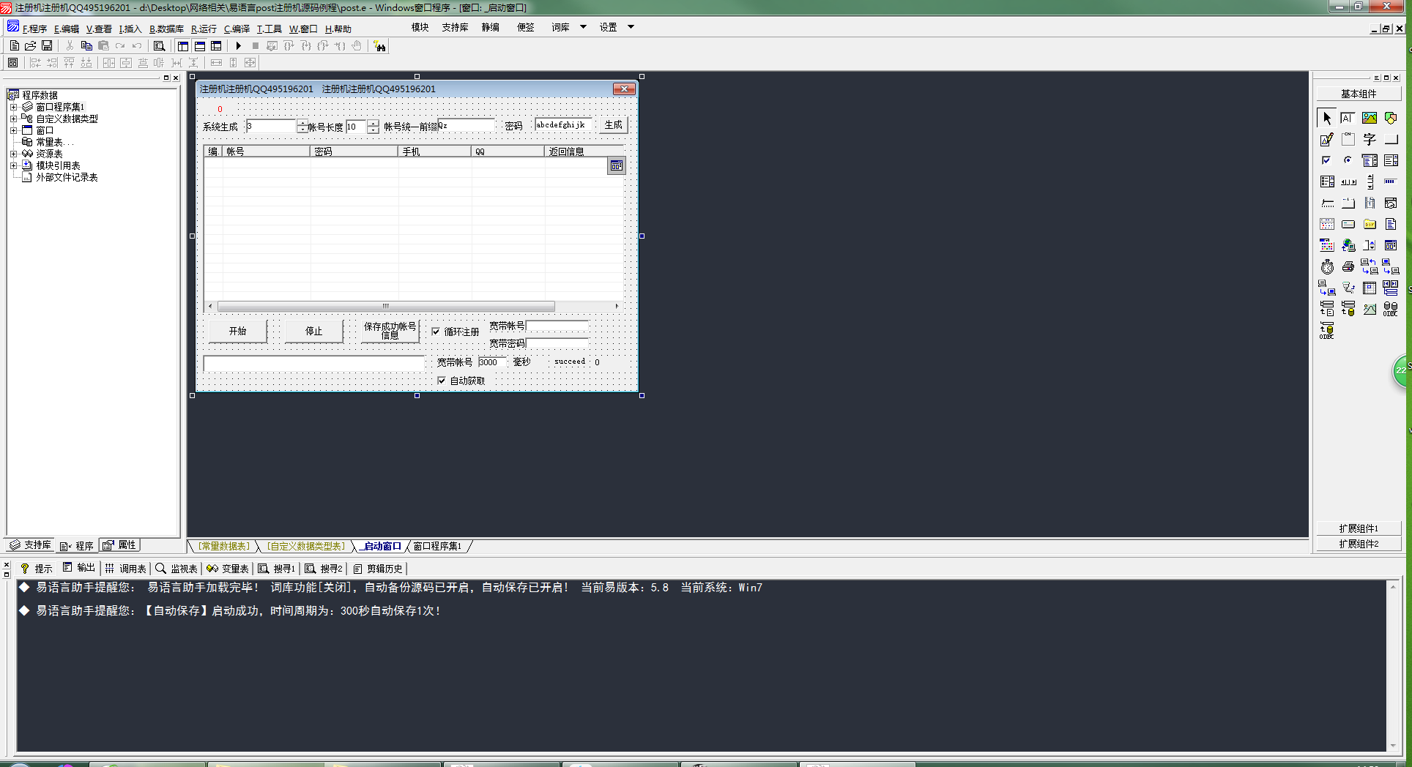This screenshot has width=1412, height=767.
Task: Click the 密码 input field with abcdefghijk
Action: point(562,125)
